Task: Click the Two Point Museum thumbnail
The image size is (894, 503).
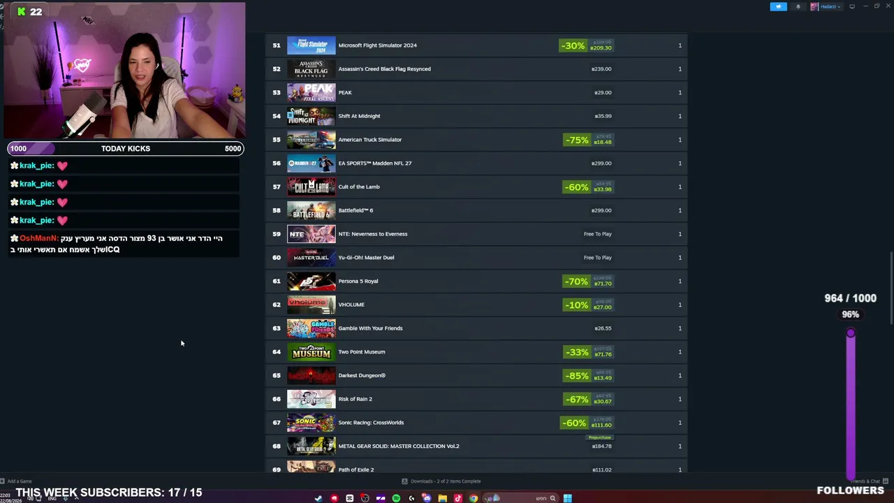Action: [x=311, y=352]
